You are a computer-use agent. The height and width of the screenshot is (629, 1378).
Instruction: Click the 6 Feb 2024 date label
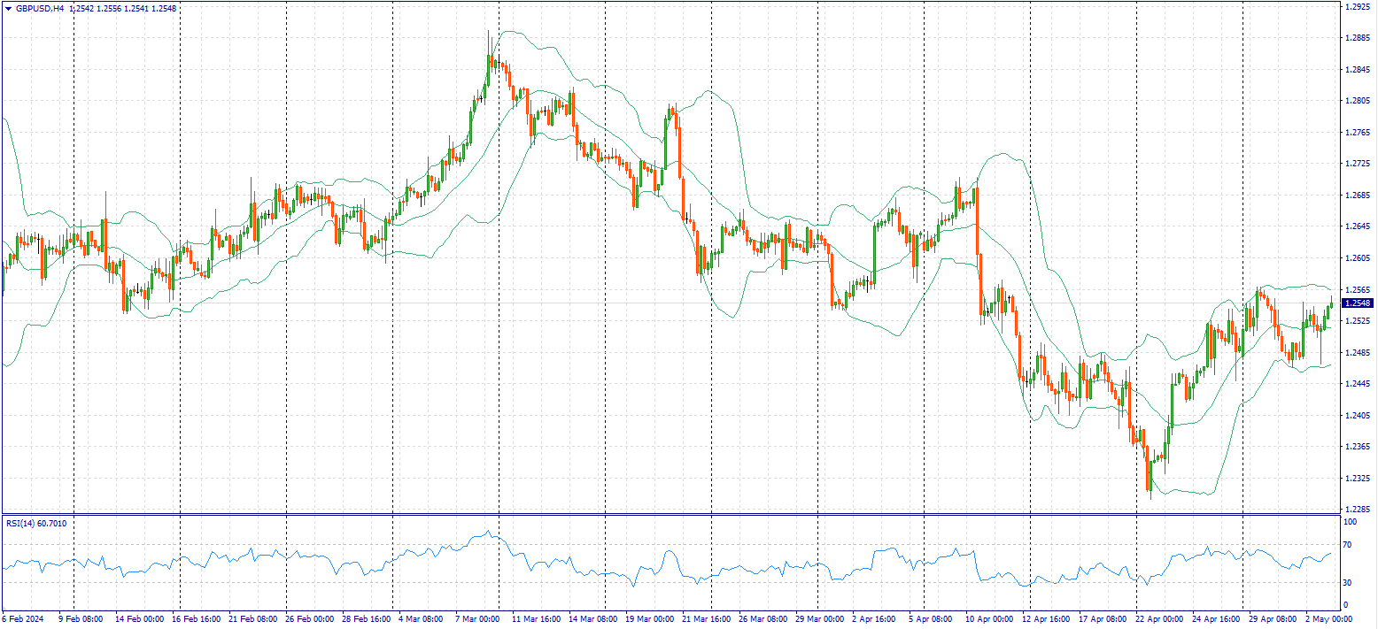(23, 619)
